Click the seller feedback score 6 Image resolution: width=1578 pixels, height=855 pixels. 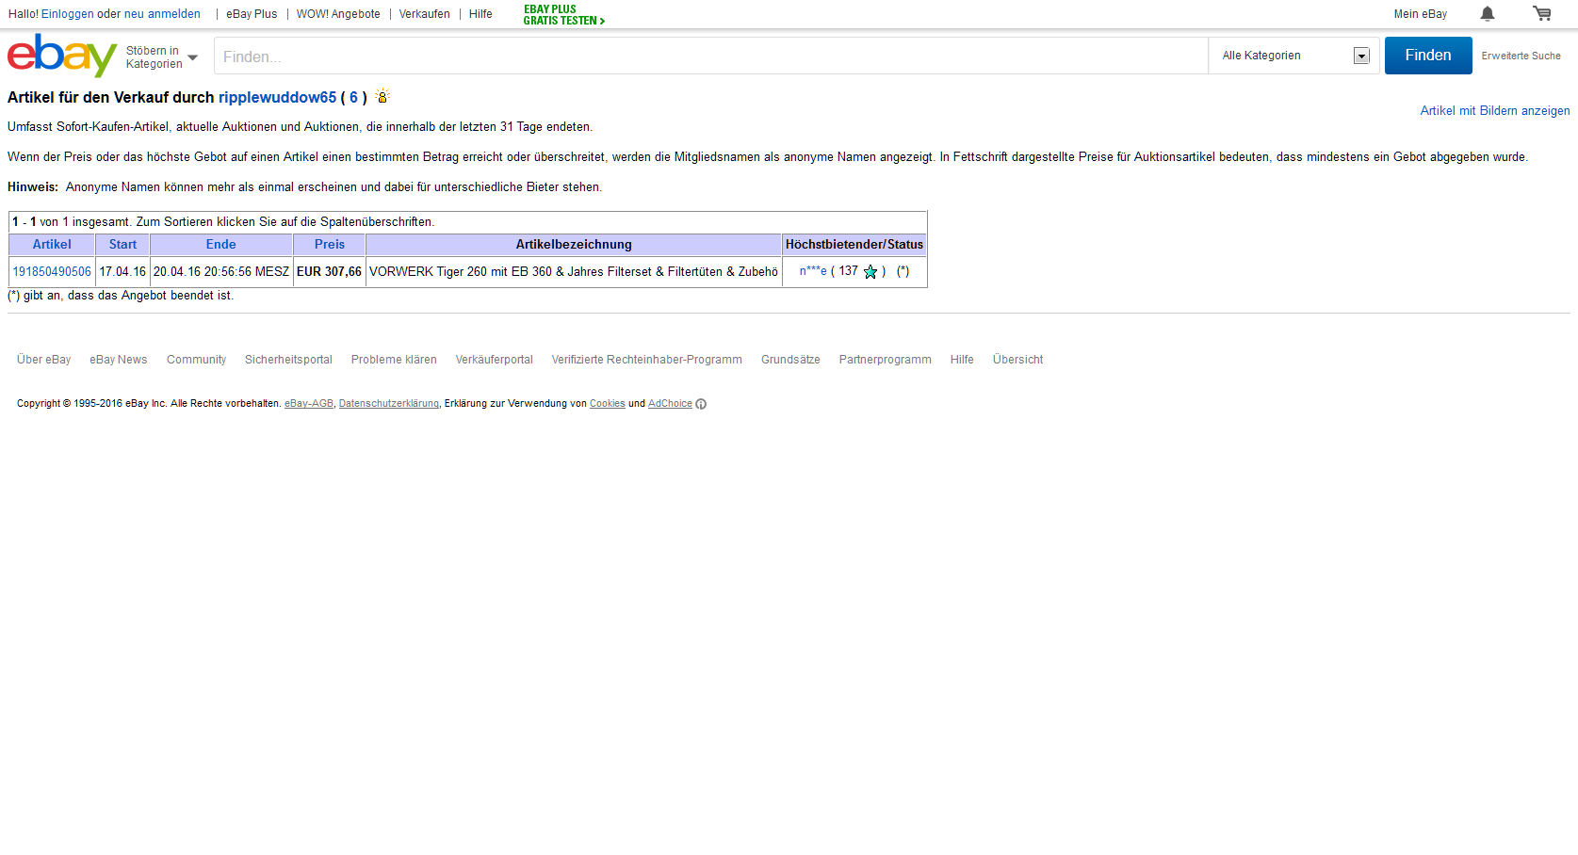tap(353, 97)
